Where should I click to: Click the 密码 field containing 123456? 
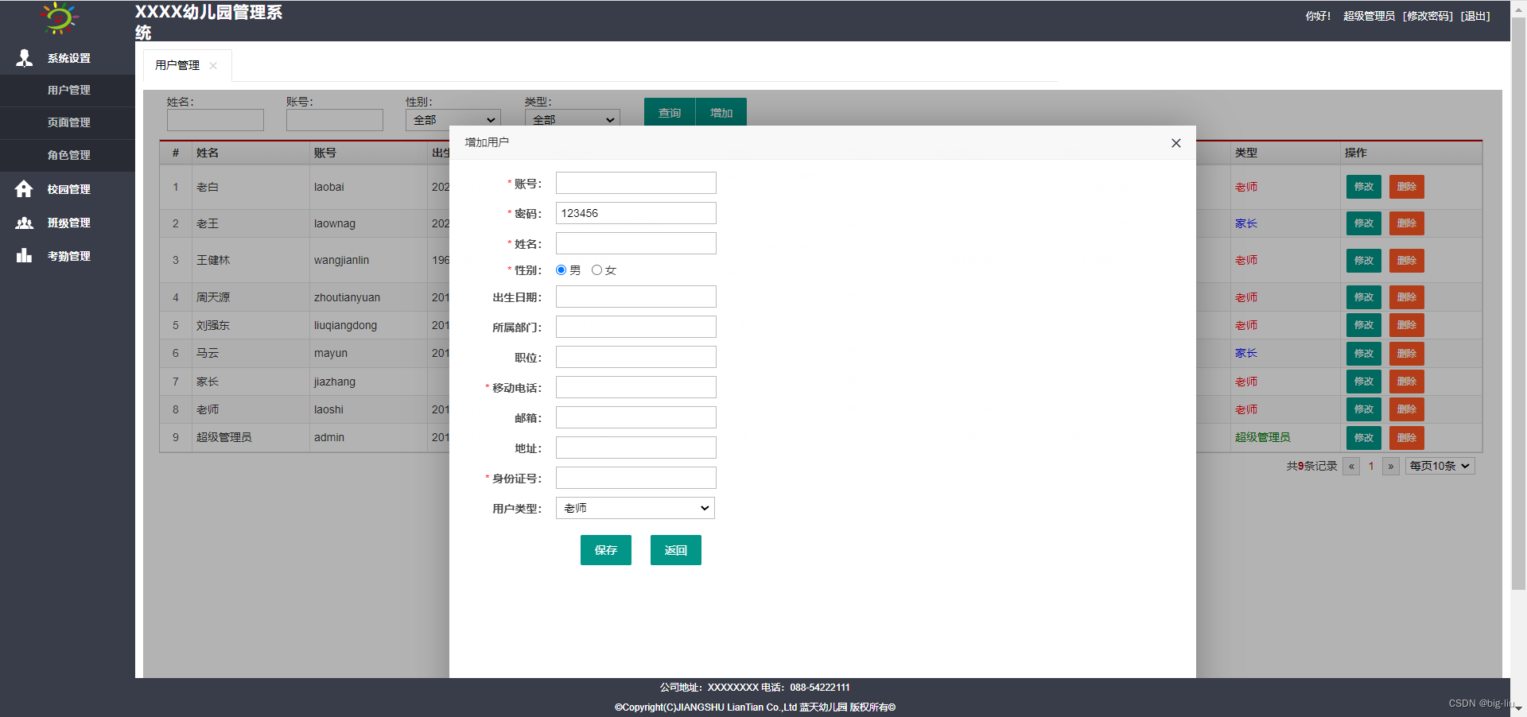[636, 213]
